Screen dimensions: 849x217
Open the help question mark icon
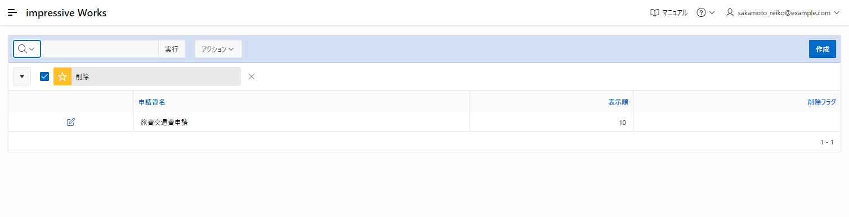tap(701, 12)
